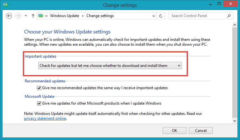Open the privacy statement online link
Screen dimensions: 240x140
45,118
